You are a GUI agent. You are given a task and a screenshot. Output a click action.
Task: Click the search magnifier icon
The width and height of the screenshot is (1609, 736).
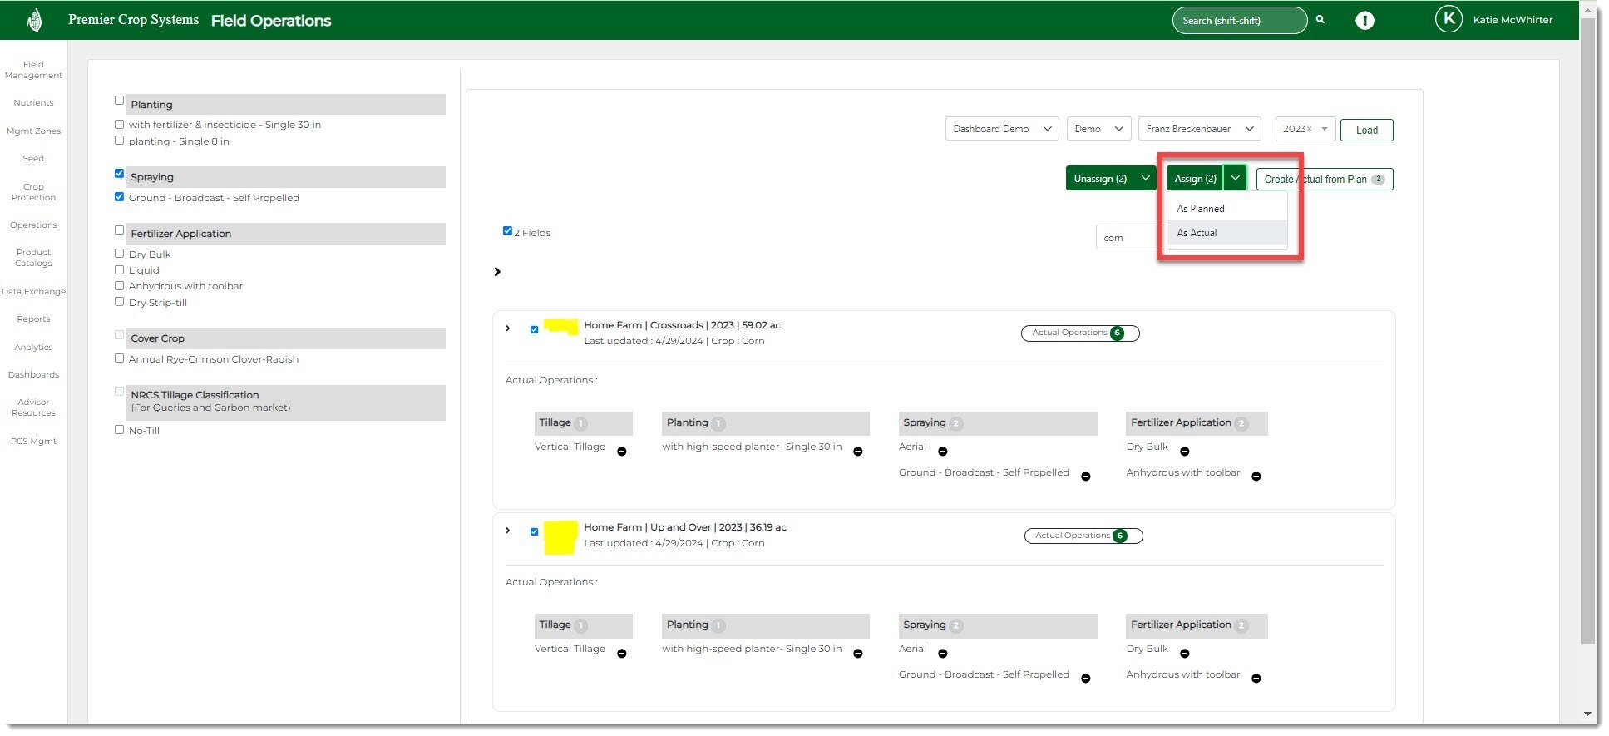(1320, 20)
